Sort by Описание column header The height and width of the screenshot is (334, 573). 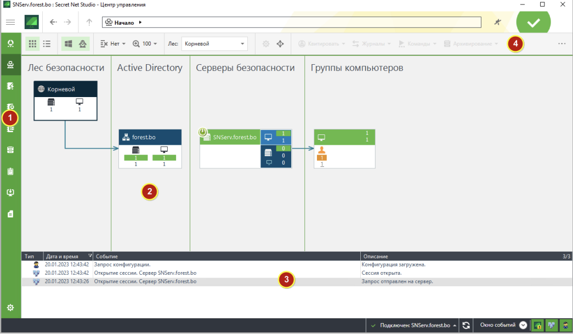click(x=466, y=256)
